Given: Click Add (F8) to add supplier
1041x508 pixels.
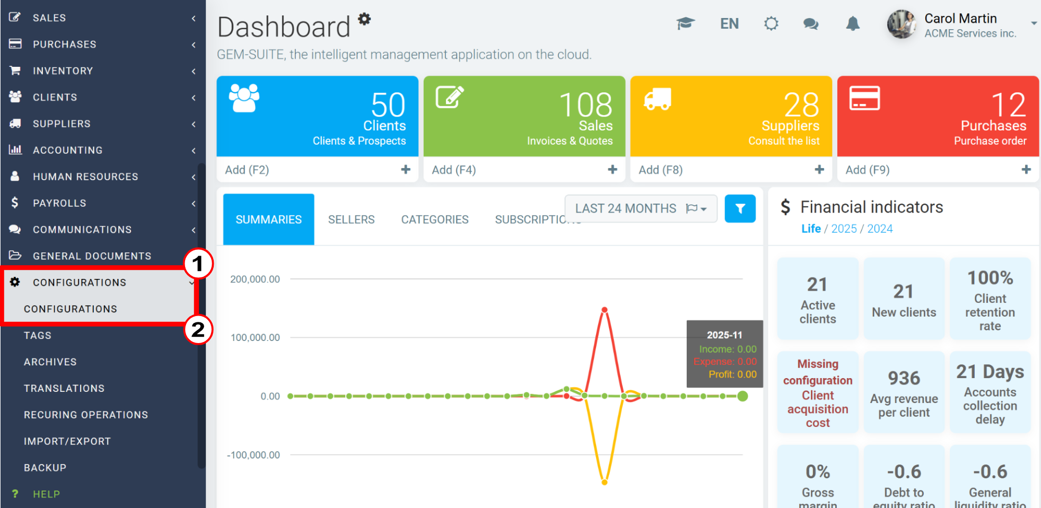Looking at the screenshot, I should click(661, 170).
